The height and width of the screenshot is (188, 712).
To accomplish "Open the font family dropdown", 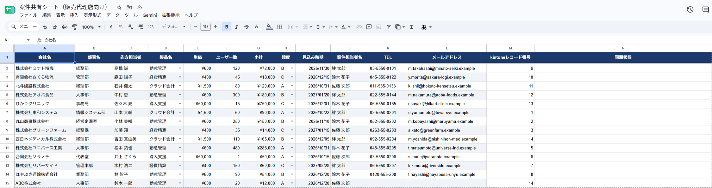I will (174, 27).
